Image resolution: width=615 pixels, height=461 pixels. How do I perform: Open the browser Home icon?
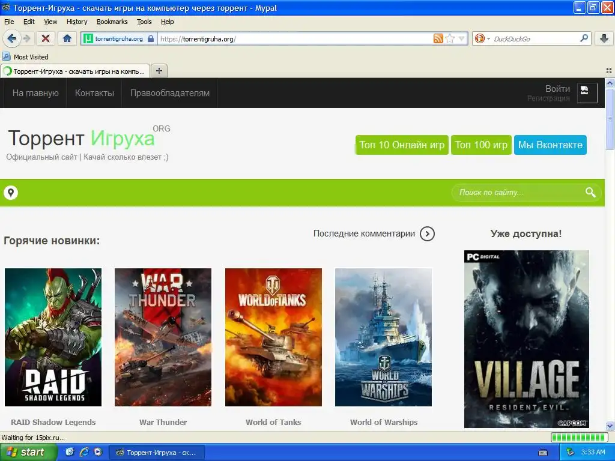67,38
